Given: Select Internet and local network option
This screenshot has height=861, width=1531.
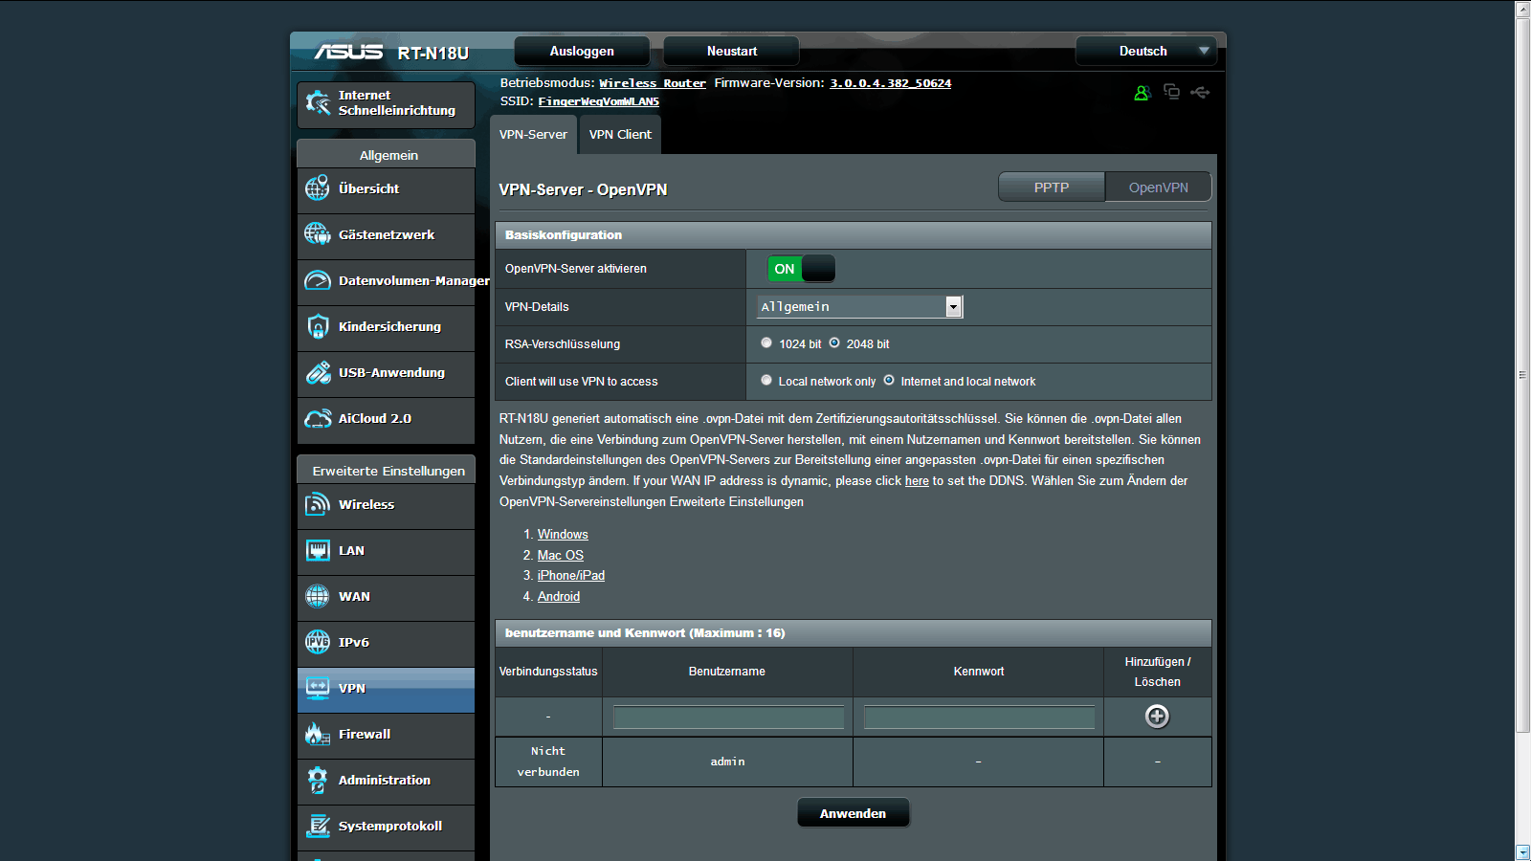Looking at the screenshot, I should pyautogui.click(x=889, y=380).
